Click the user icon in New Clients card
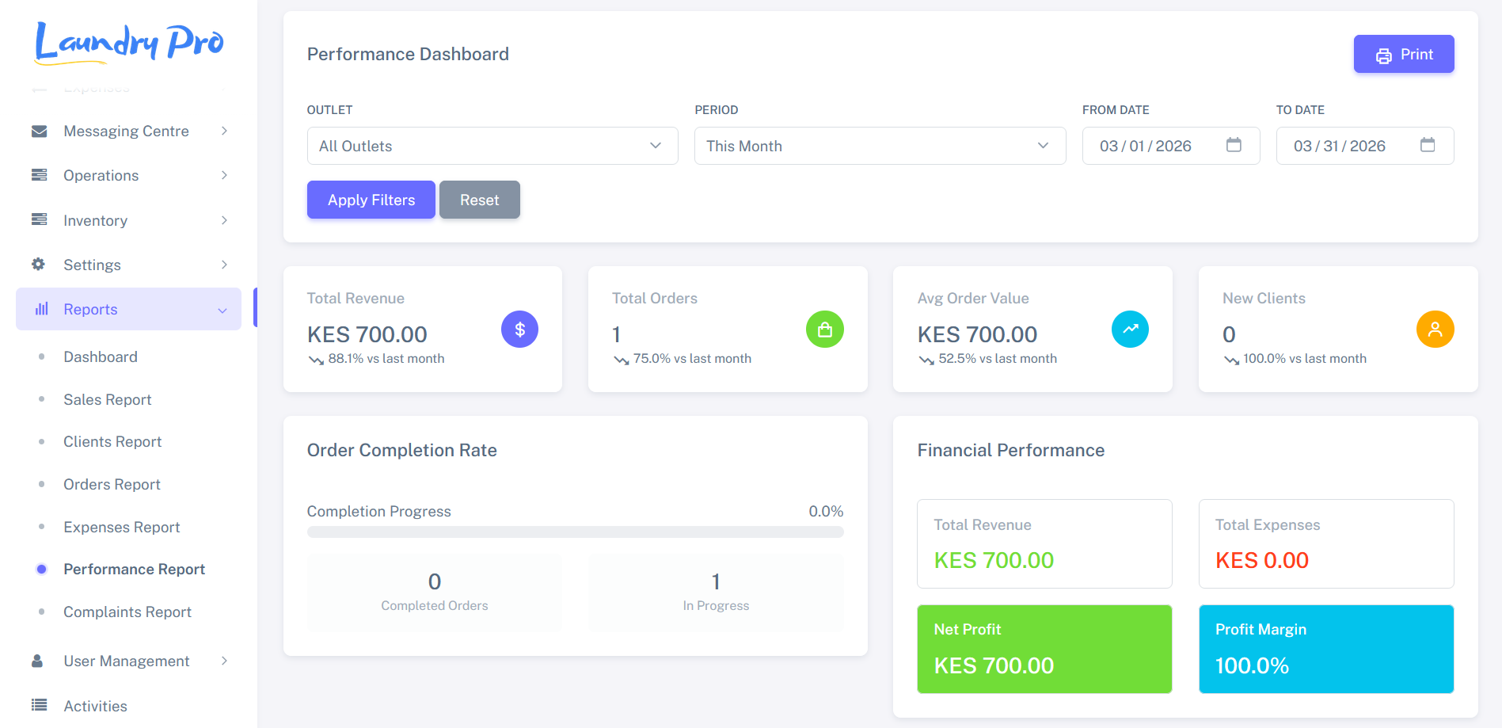Image resolution: width=1502 pixels, height=728 pixels. pos(1435,330)
